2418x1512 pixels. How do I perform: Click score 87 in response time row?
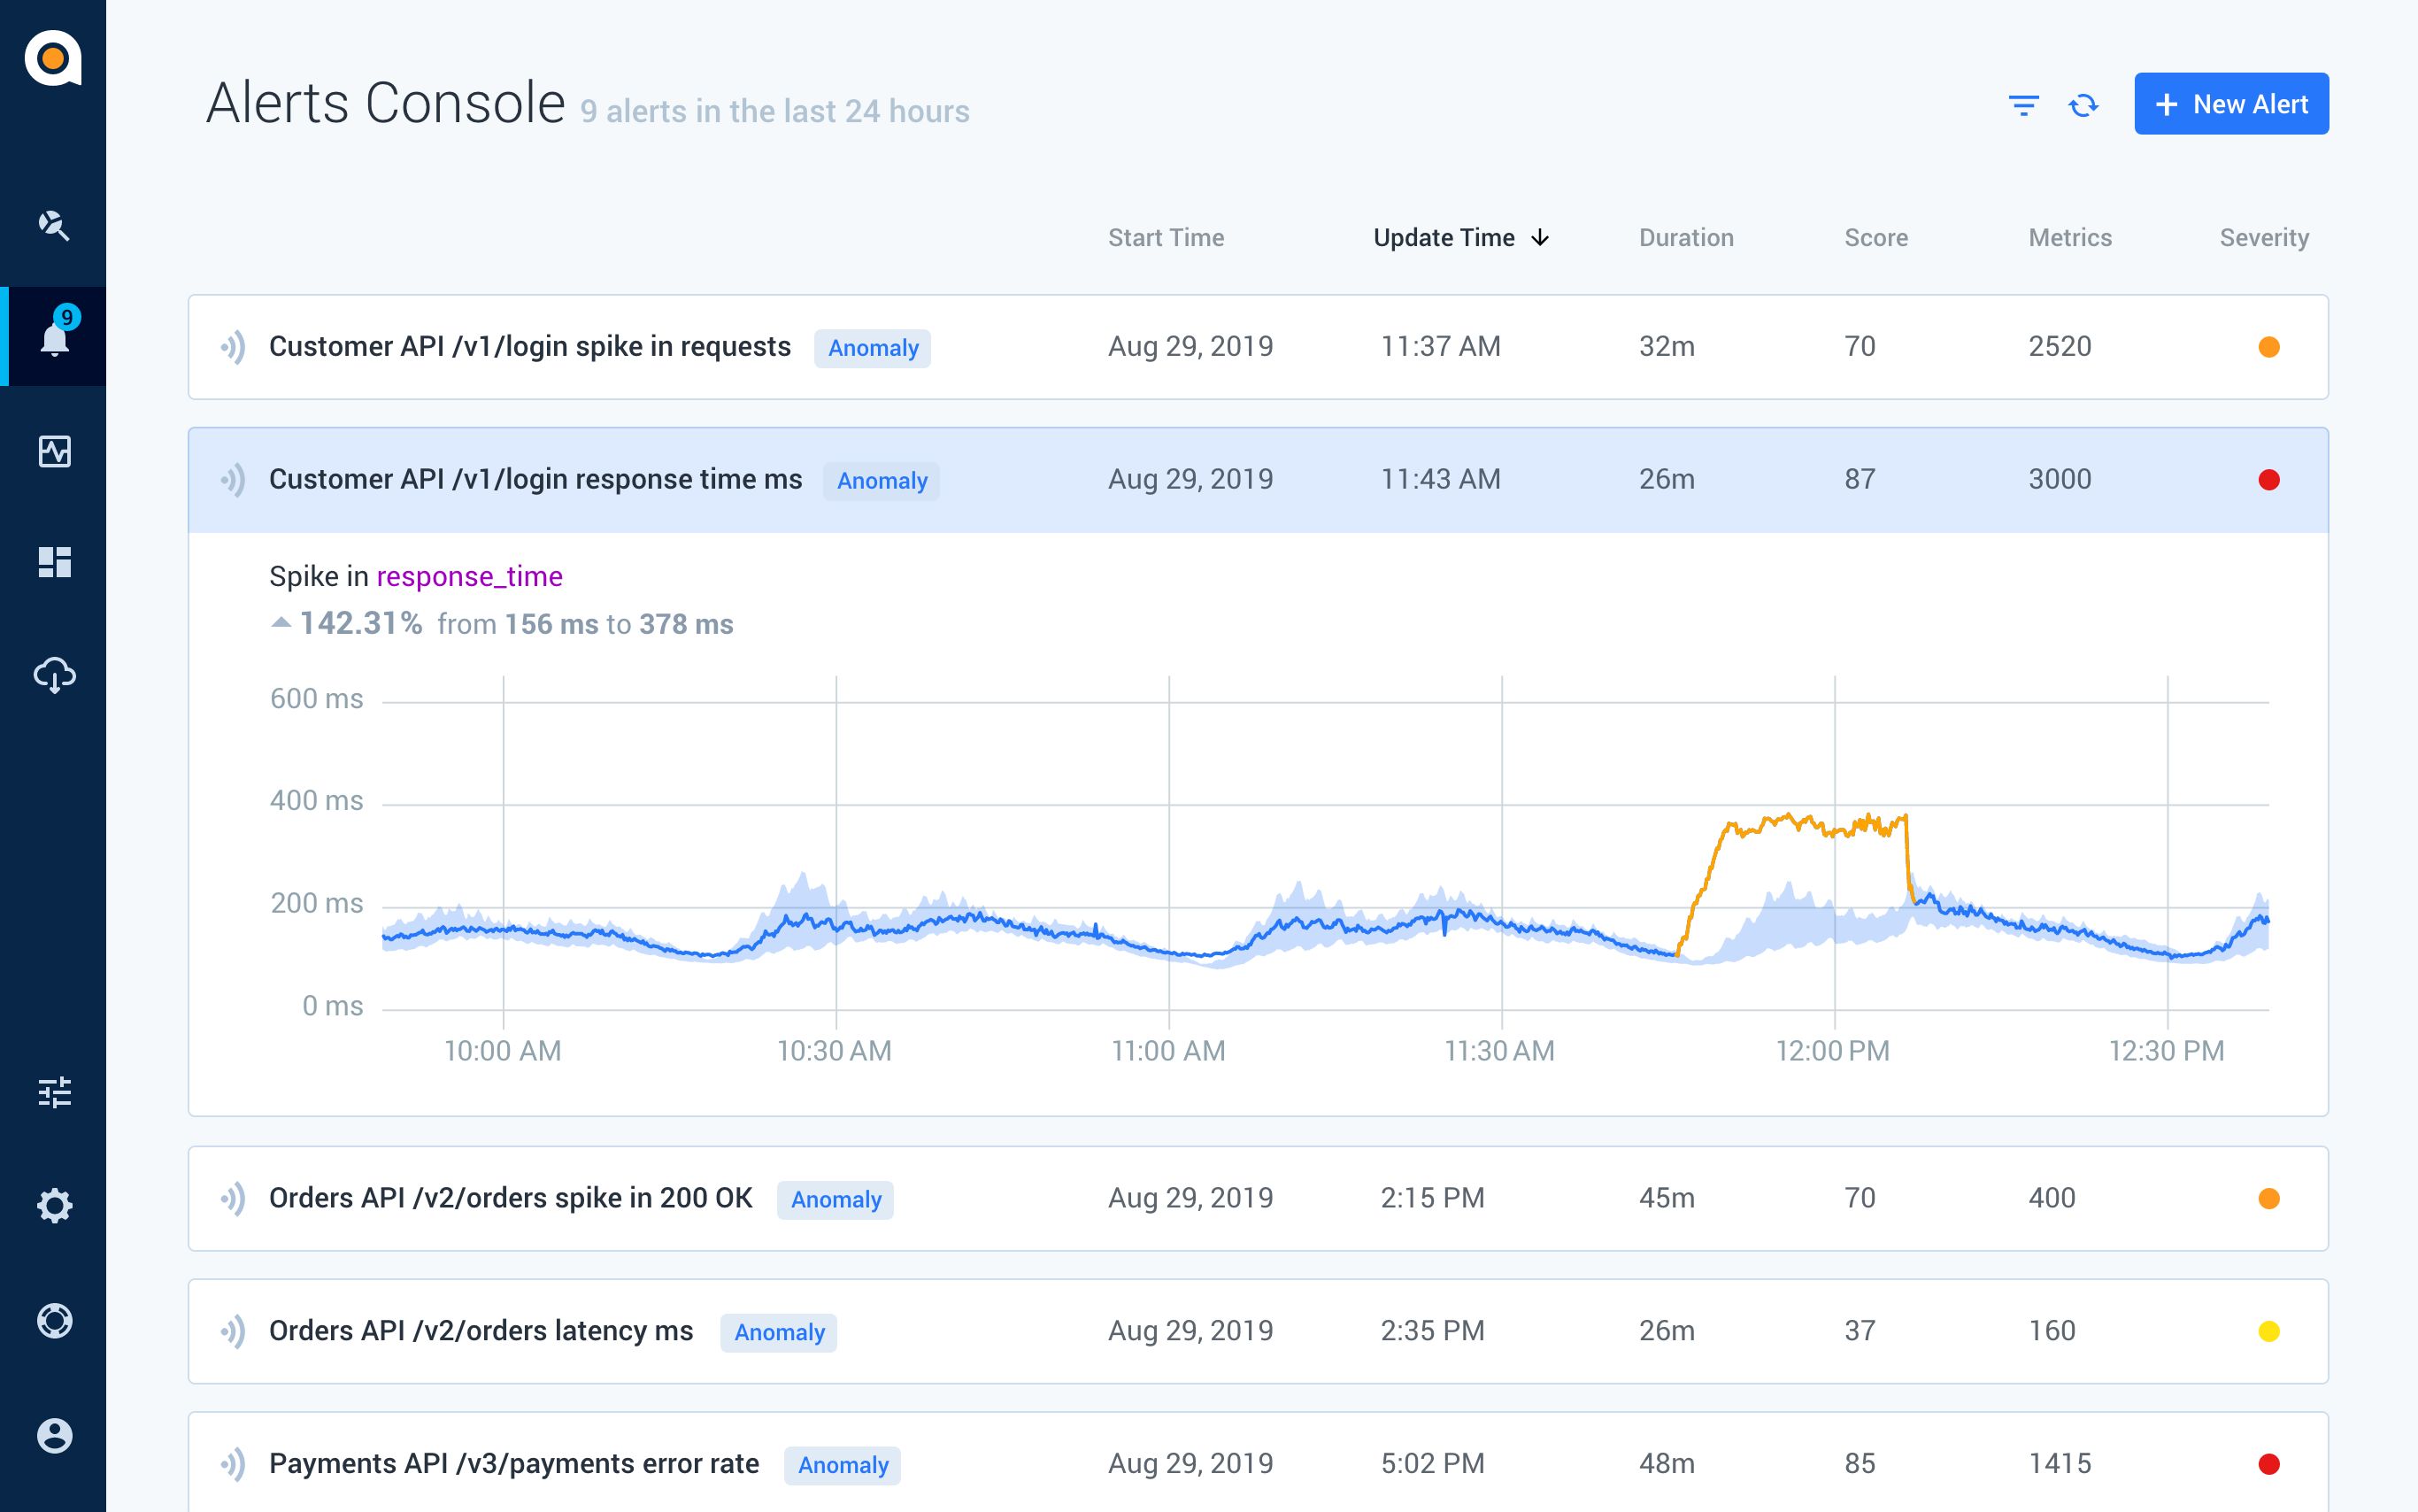click(x=1860, y=479)
